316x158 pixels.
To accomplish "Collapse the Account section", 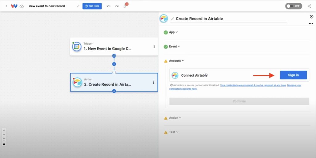I will pos(176,61).
